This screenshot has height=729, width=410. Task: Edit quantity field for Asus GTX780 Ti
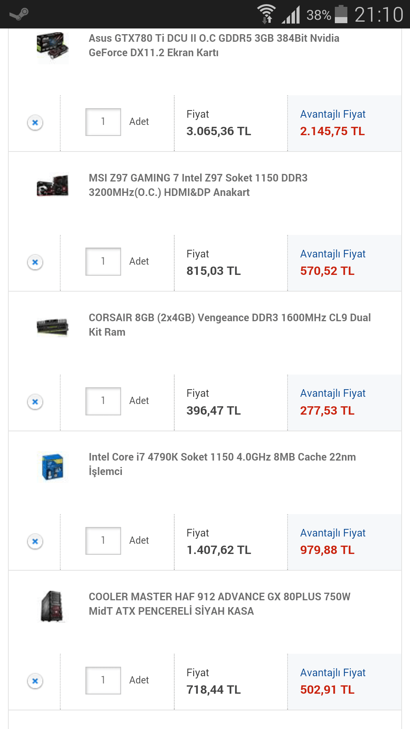[103, 122]
